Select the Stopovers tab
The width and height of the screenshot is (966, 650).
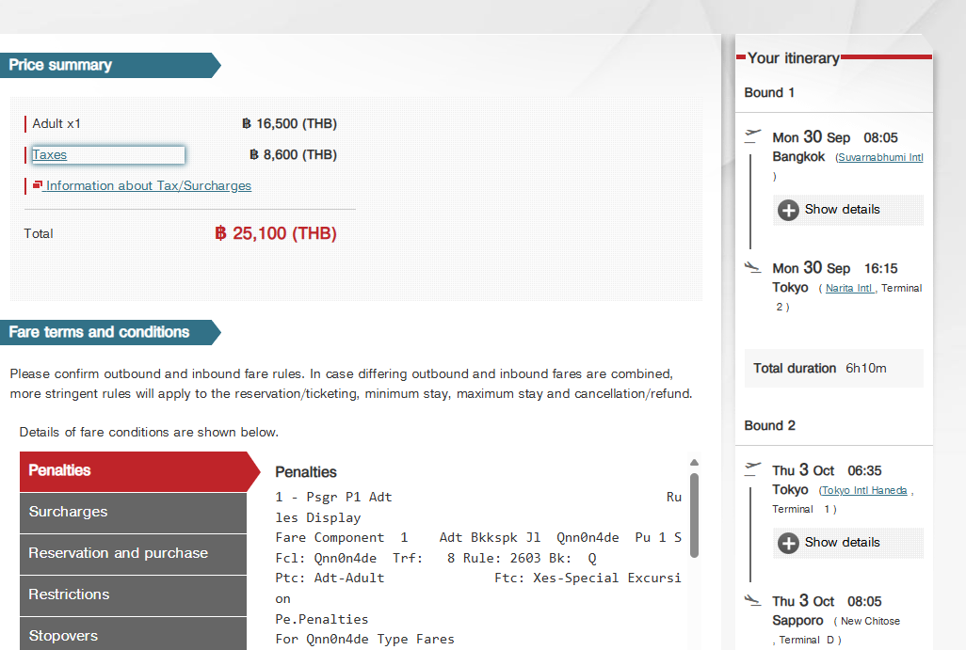[133, 634]
